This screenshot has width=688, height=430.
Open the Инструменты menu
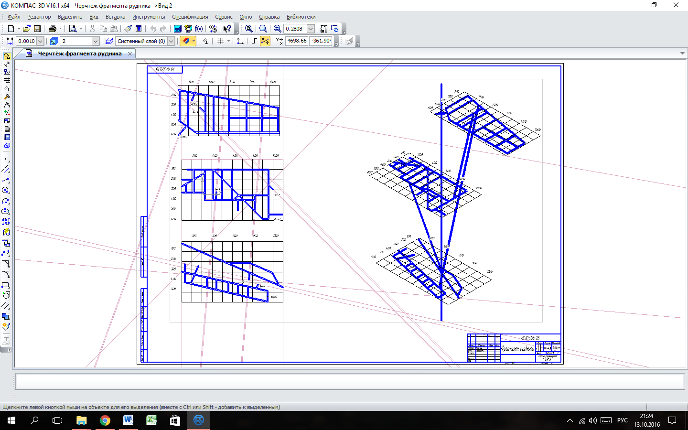pos(149,17)
